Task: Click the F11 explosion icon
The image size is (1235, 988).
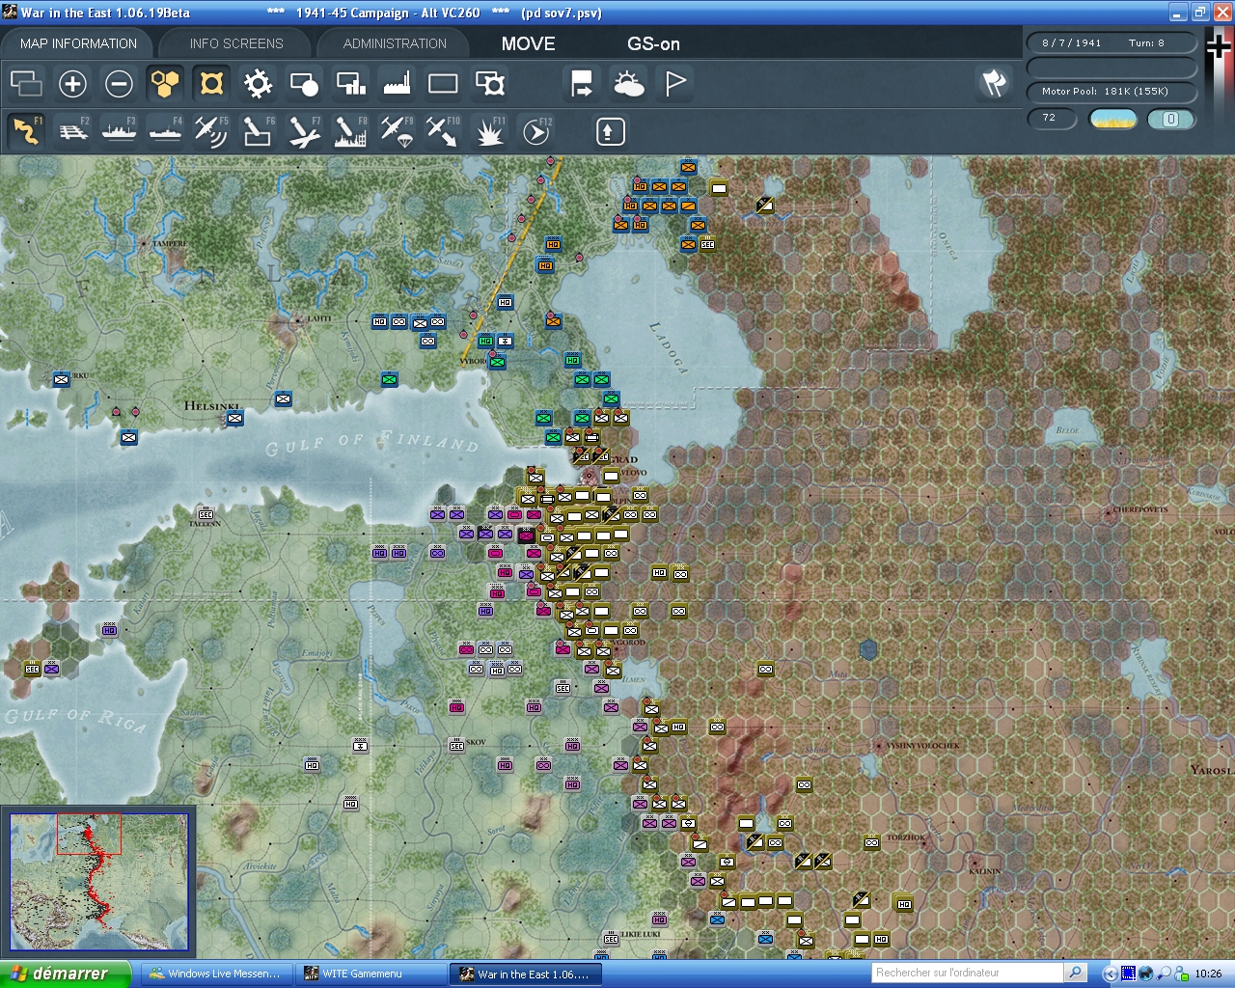Action: point(490,131)
